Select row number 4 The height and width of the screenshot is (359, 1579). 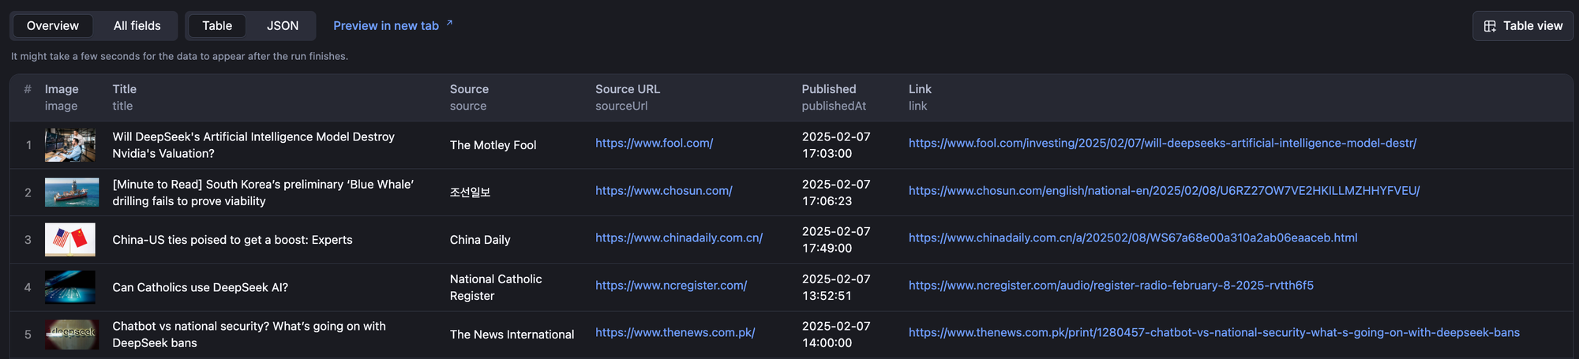click(28, 287)
